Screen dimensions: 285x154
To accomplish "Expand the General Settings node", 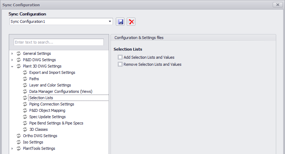I will point(12,53).
